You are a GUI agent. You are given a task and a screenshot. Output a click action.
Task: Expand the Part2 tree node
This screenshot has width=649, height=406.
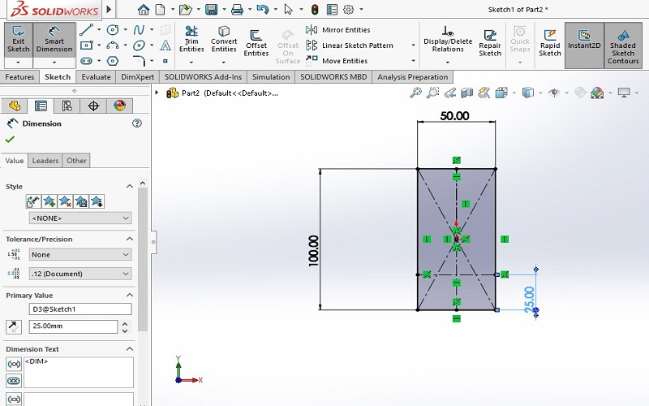tap(157, 93)
